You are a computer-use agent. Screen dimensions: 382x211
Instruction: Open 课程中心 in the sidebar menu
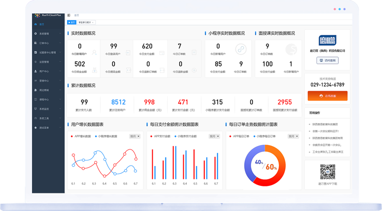pyautogui.click(x=46, y=99)
